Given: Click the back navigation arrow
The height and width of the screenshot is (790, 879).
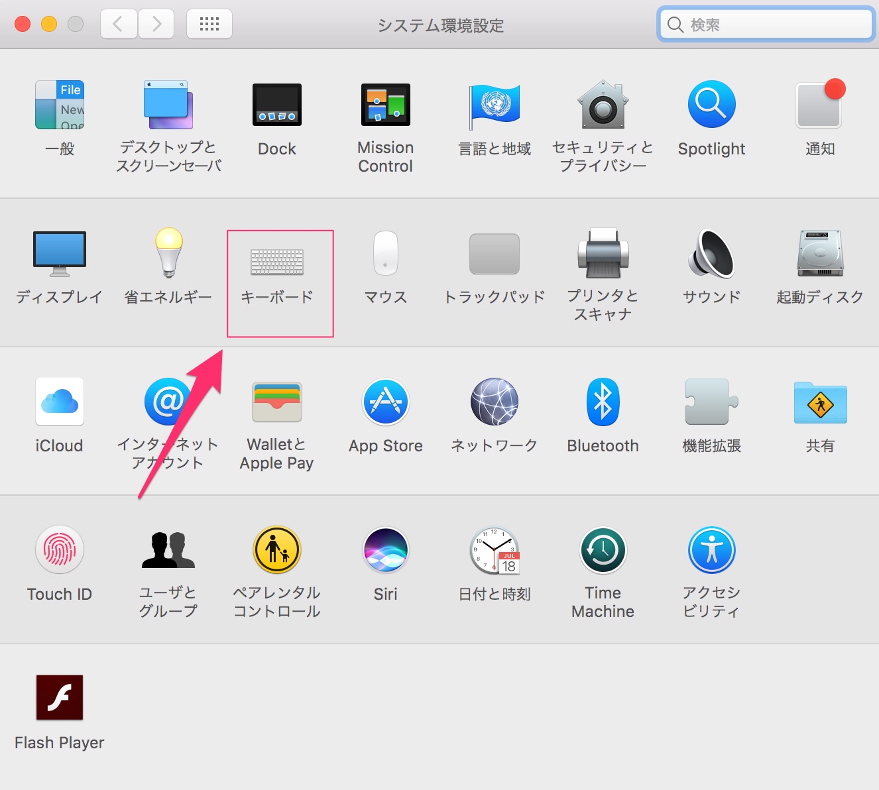Looking at the screenshot, I should pyautogui.click(x=119, y=25).
